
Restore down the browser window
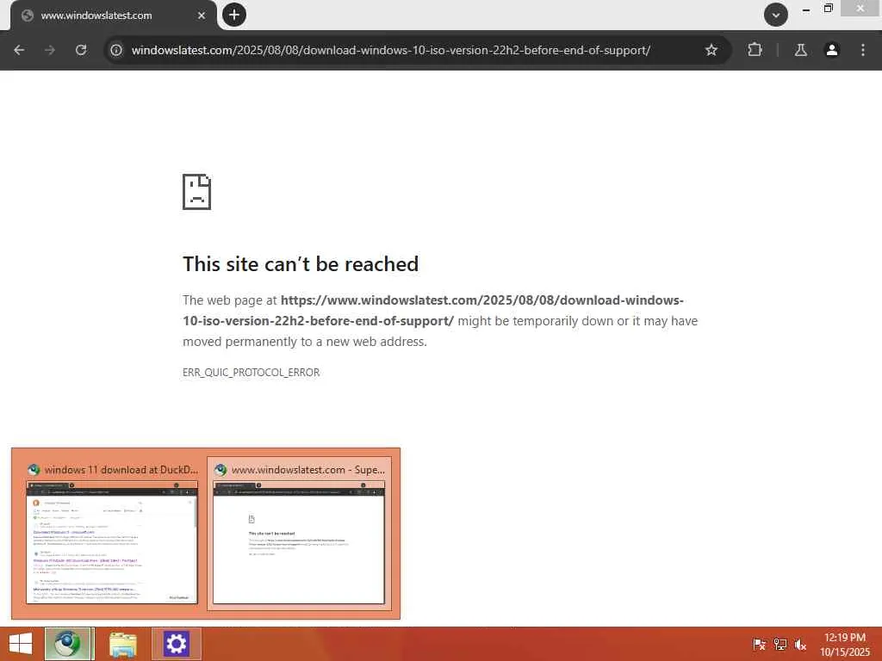click(828, 9)
